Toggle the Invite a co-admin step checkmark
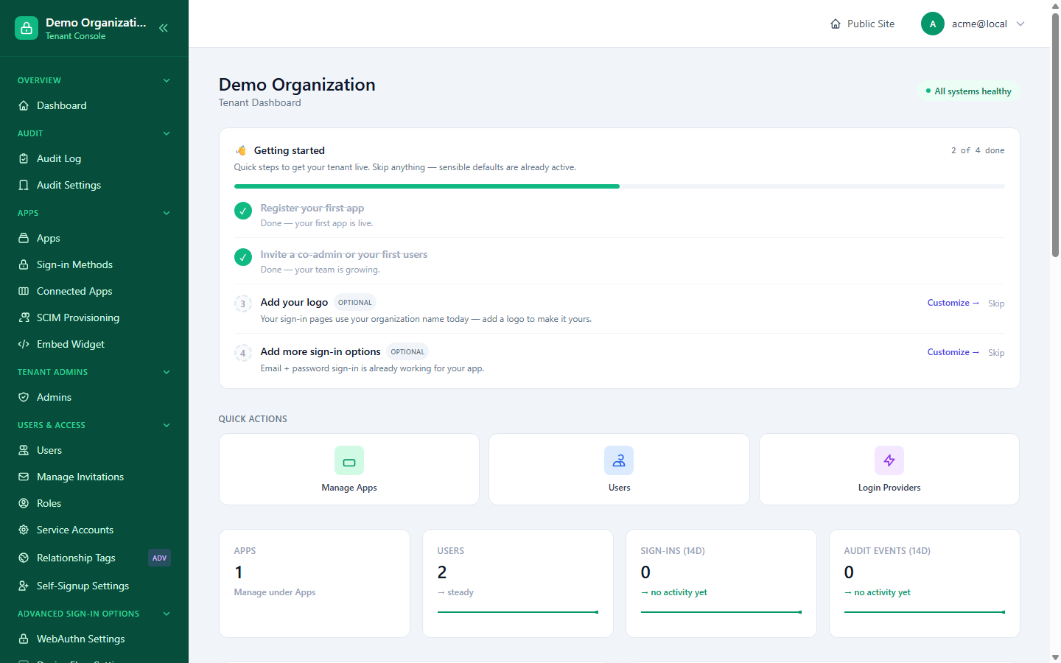 [243, 257]
